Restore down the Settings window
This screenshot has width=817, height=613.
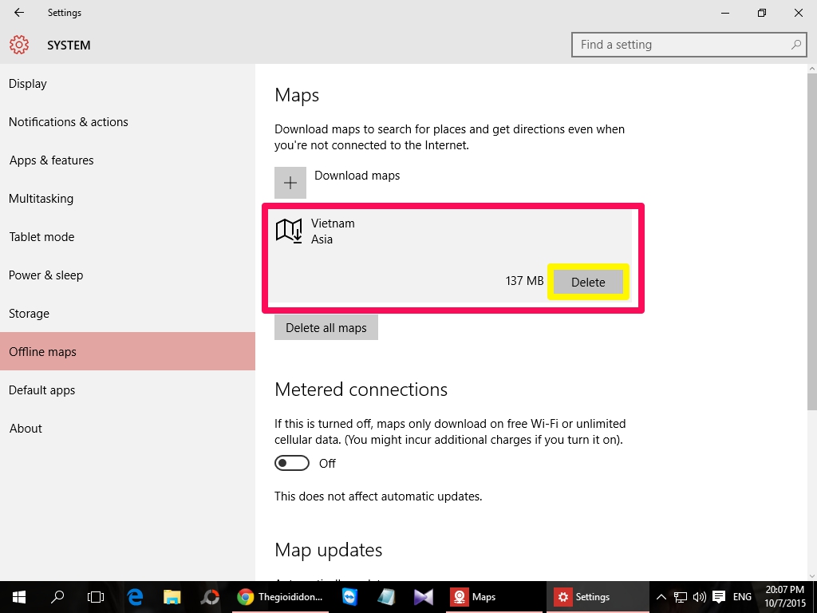pos(762,13)
